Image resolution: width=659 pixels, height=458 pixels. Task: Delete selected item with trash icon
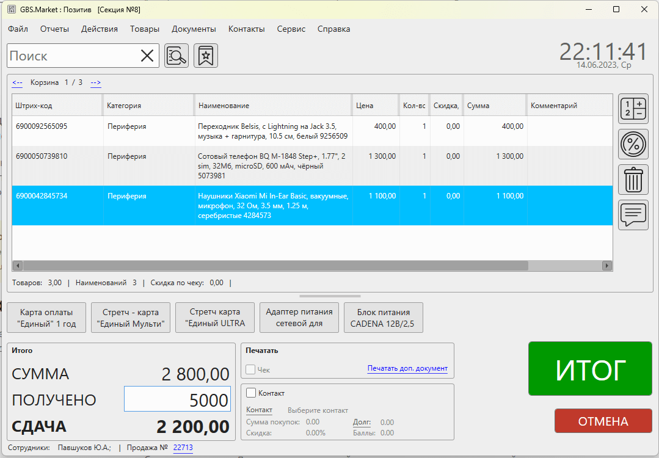pyautogui.click(x=633, y=180)
